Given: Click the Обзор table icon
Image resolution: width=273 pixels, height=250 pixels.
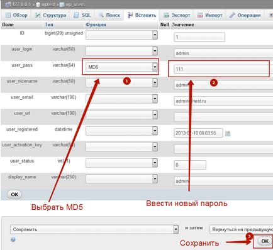Looking at the screenshot, I should [x=8, y=15].
